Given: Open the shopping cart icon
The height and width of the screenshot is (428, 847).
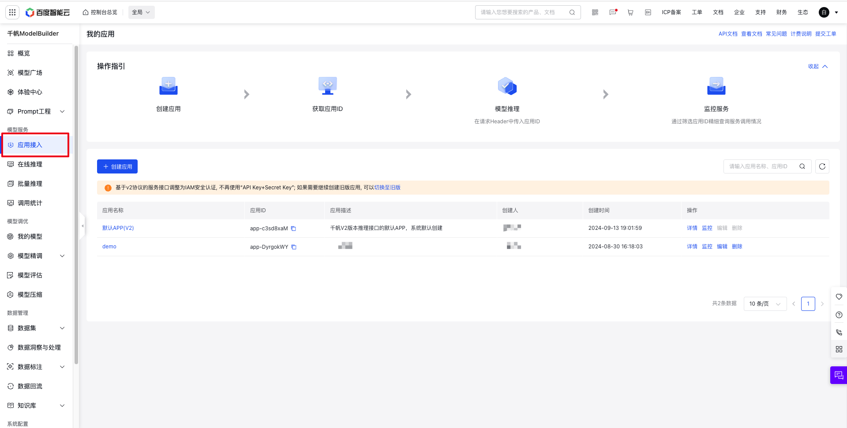Looking at the screenshot, I should pos(630,12).
